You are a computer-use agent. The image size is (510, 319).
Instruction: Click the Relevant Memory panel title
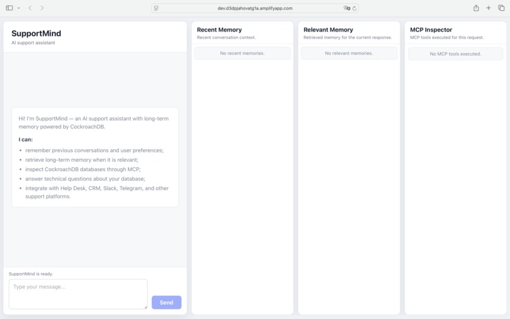[x=328, y=30]
